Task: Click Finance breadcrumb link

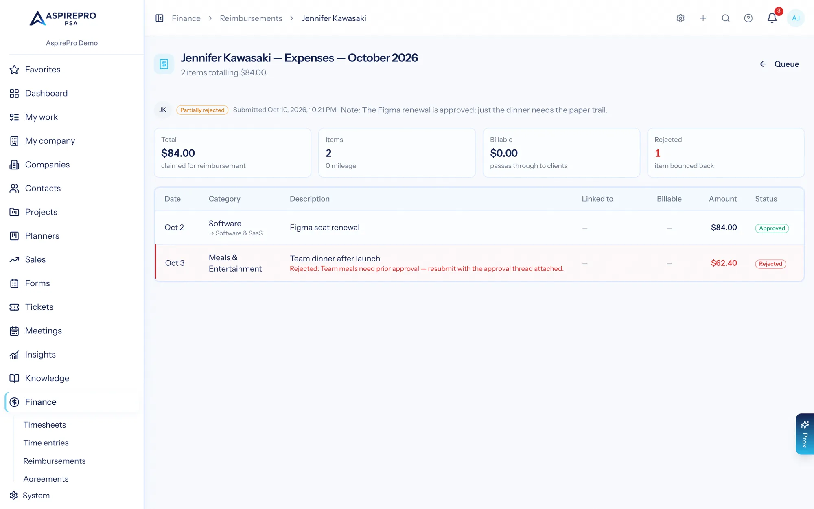Action: pos(186,18)
